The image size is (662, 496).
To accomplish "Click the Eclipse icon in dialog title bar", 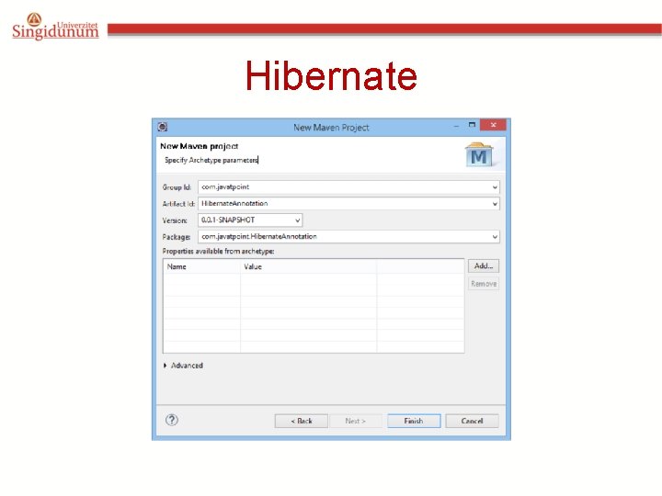I will click(163, 127).
